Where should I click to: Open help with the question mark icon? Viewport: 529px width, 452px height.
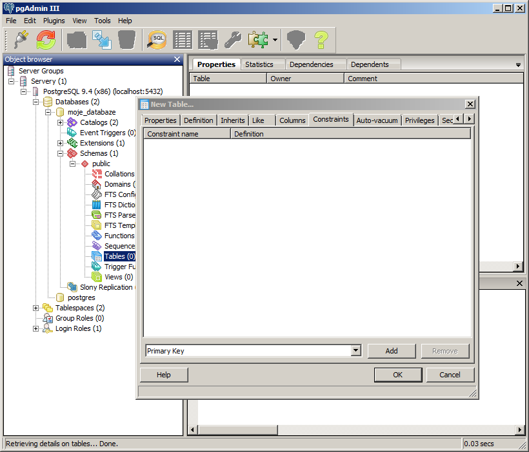[321, 40]
